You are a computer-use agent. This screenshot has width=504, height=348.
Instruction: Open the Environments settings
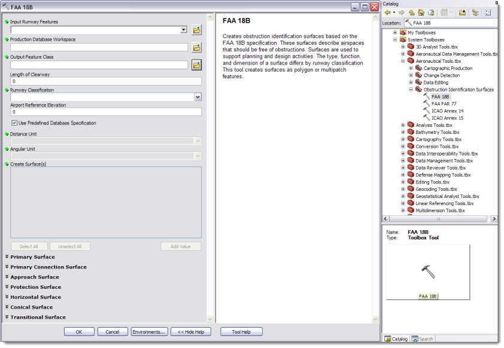(149, 332)
